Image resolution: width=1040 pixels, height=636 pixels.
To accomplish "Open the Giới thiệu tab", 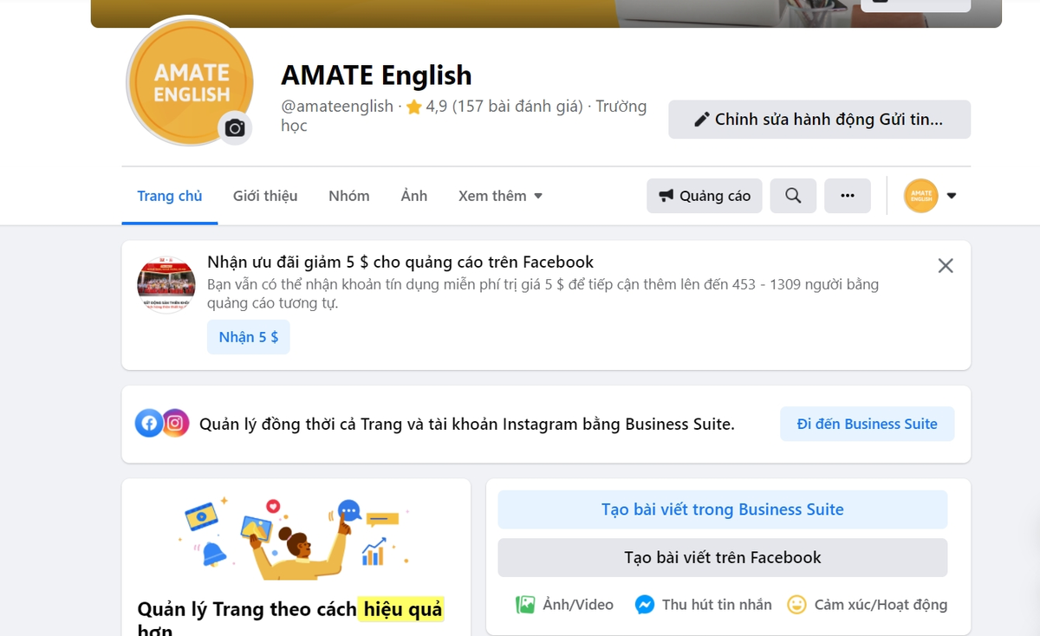I will [265, 196].
